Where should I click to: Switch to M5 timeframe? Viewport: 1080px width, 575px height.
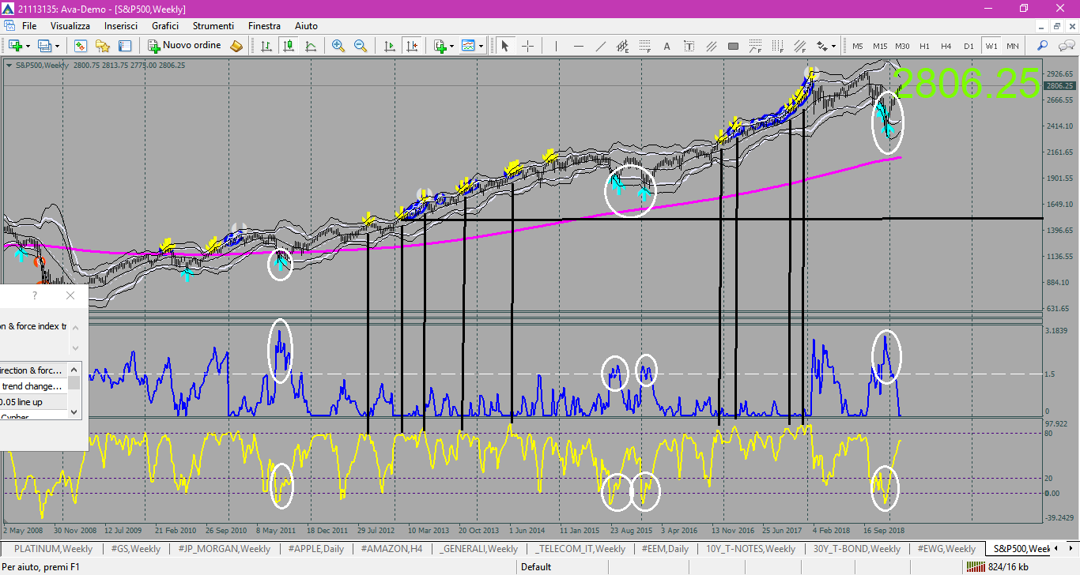coord(858,47)
